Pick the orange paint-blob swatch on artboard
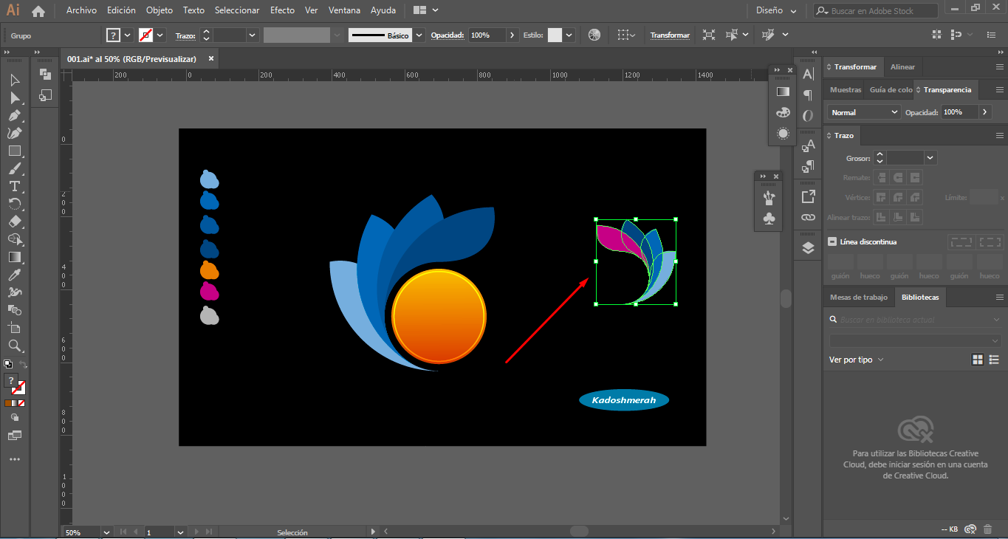This screenshot has height=539, width=1008. point(209,269)
